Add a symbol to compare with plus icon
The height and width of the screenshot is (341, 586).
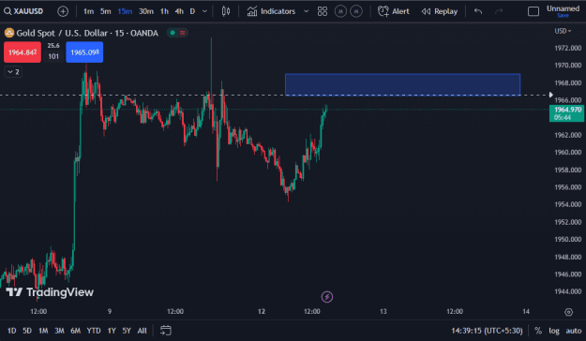click(x=63, y=11)
